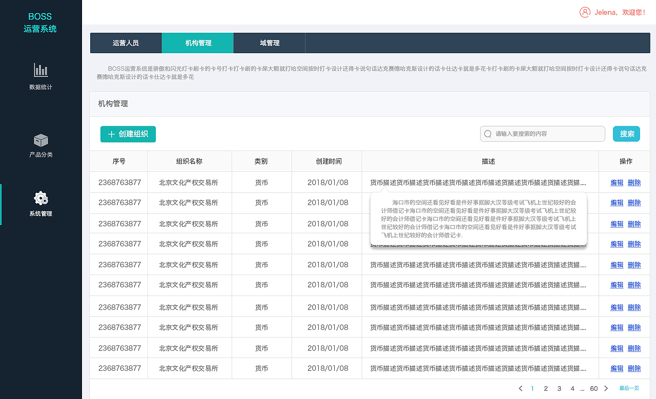Click the 系统管理 label text in sidebar
The image size is (656, 399).
tap(41, 213)
